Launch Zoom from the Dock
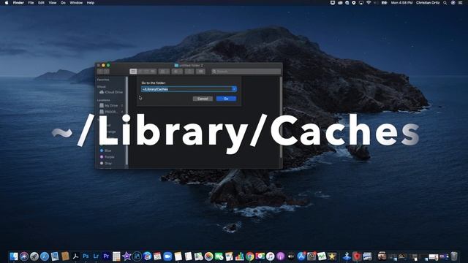Image resolution: width=468 pixels, height=263 pixels. pyautogui.click(x=167, y=256)
